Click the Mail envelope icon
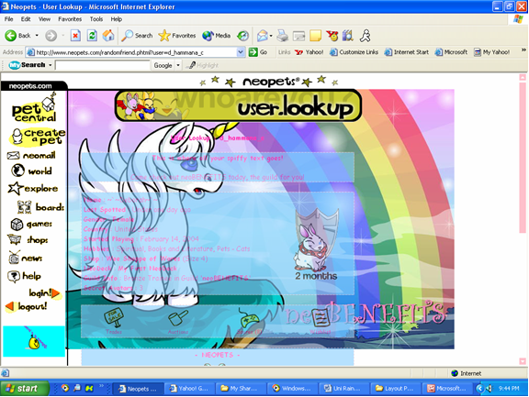 pyautogui.click(x=262, y=36)
